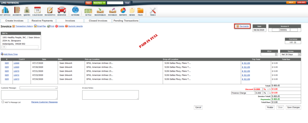This screenshot has height=123, width=308.
Task: Toggle Add To Message List checkbox
Action: [x=3, y=102]
